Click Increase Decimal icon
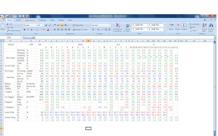Viewport: 218px width, 136px height. (106, 29)
